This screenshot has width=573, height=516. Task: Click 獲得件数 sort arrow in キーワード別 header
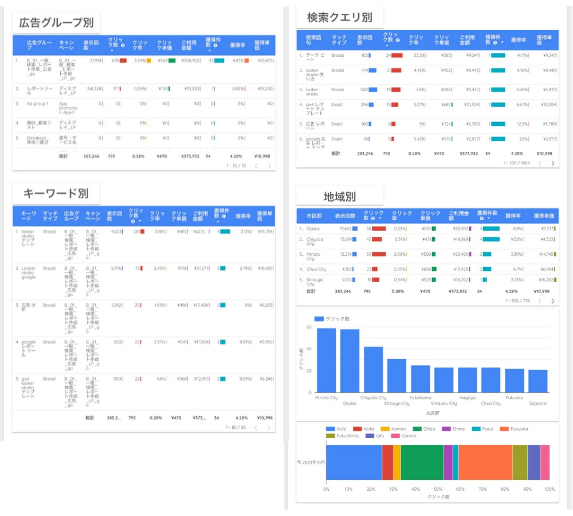click(x=218, y=222)
